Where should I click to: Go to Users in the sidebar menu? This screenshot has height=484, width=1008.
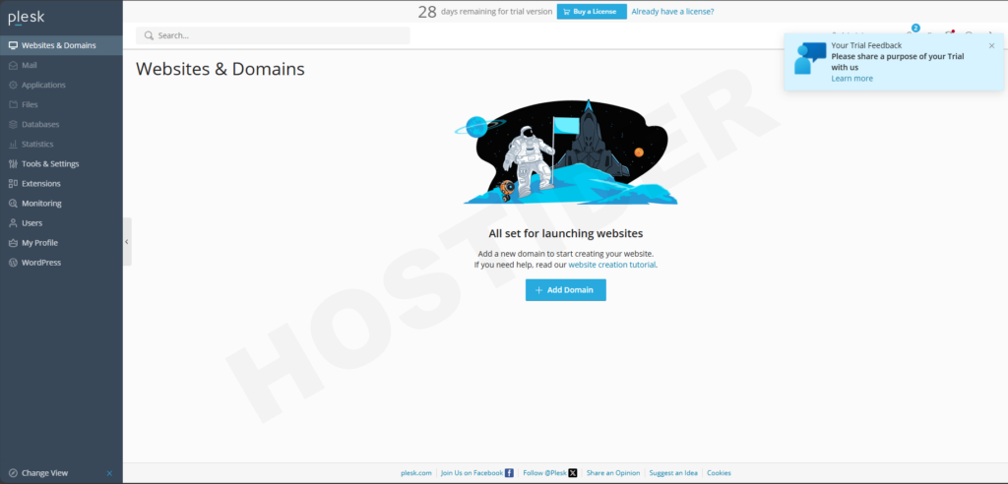31,223
